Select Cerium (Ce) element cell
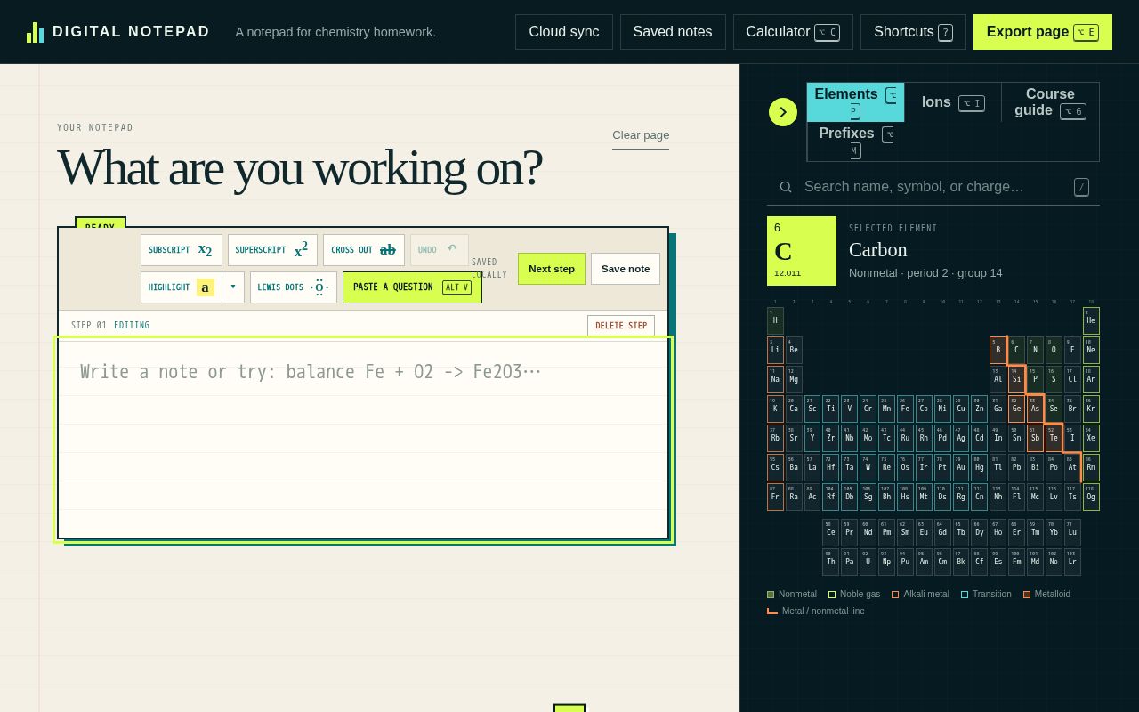This screenshot has height=712, width=1139. point(830,532)
